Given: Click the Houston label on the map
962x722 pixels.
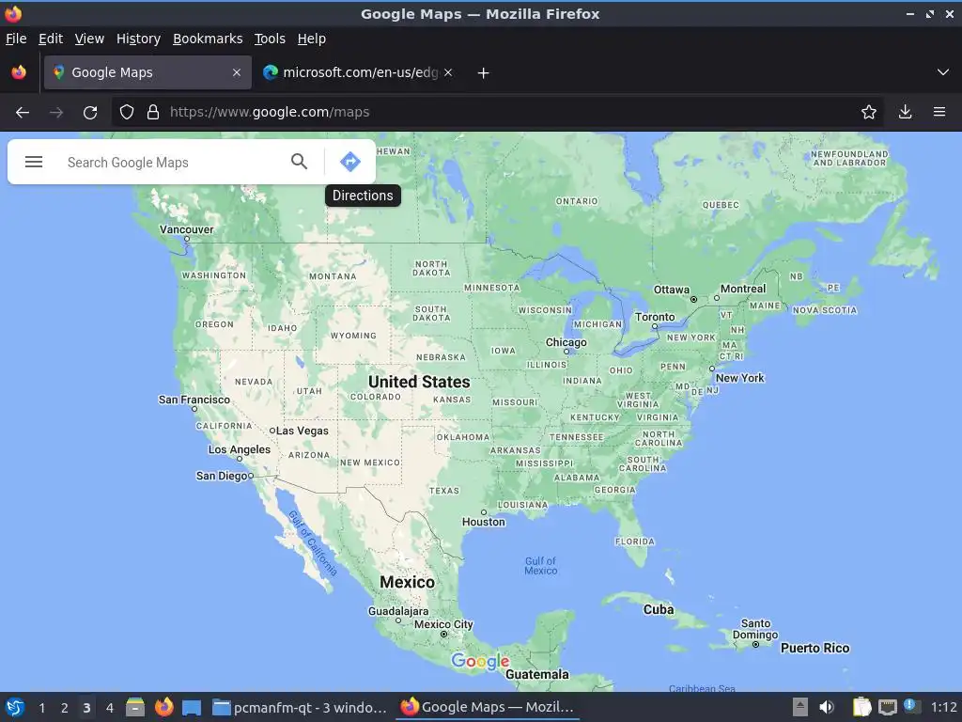Looking at the screenshot, I should click(x=484, y=522).
